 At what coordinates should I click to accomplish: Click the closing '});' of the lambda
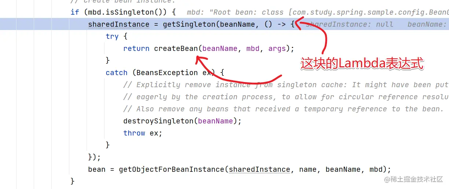pos(95,157)
